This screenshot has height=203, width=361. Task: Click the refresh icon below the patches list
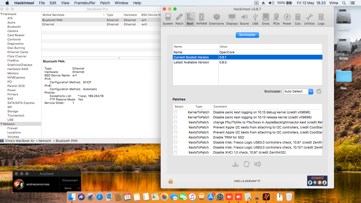[x=247, y=164]
